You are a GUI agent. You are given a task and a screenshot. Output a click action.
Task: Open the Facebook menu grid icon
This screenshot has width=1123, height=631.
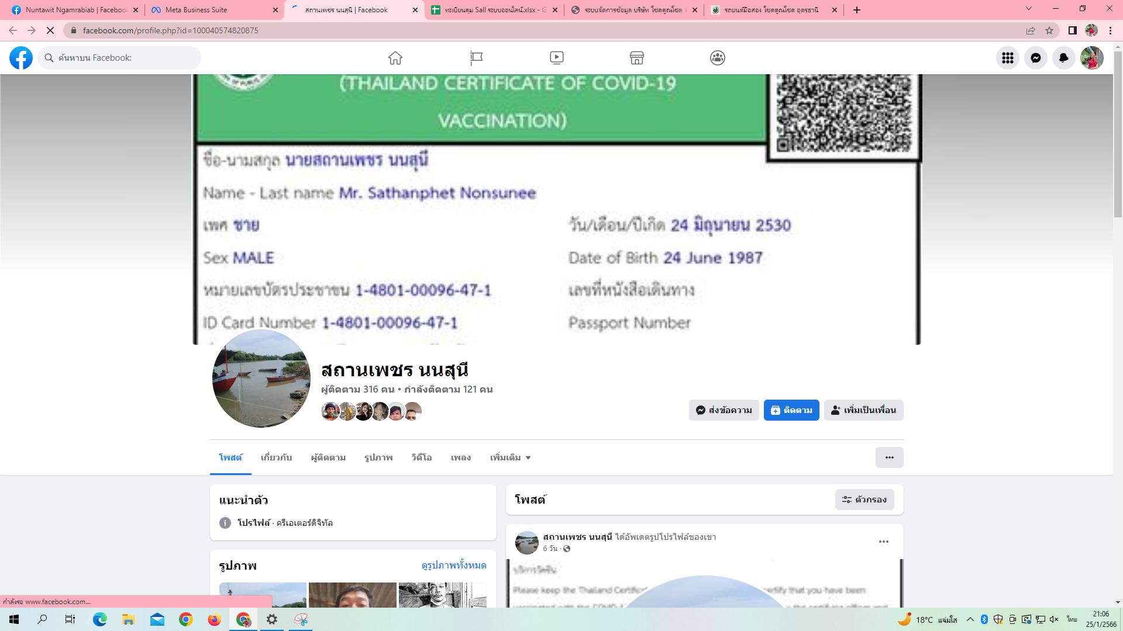click(1007, 58)
